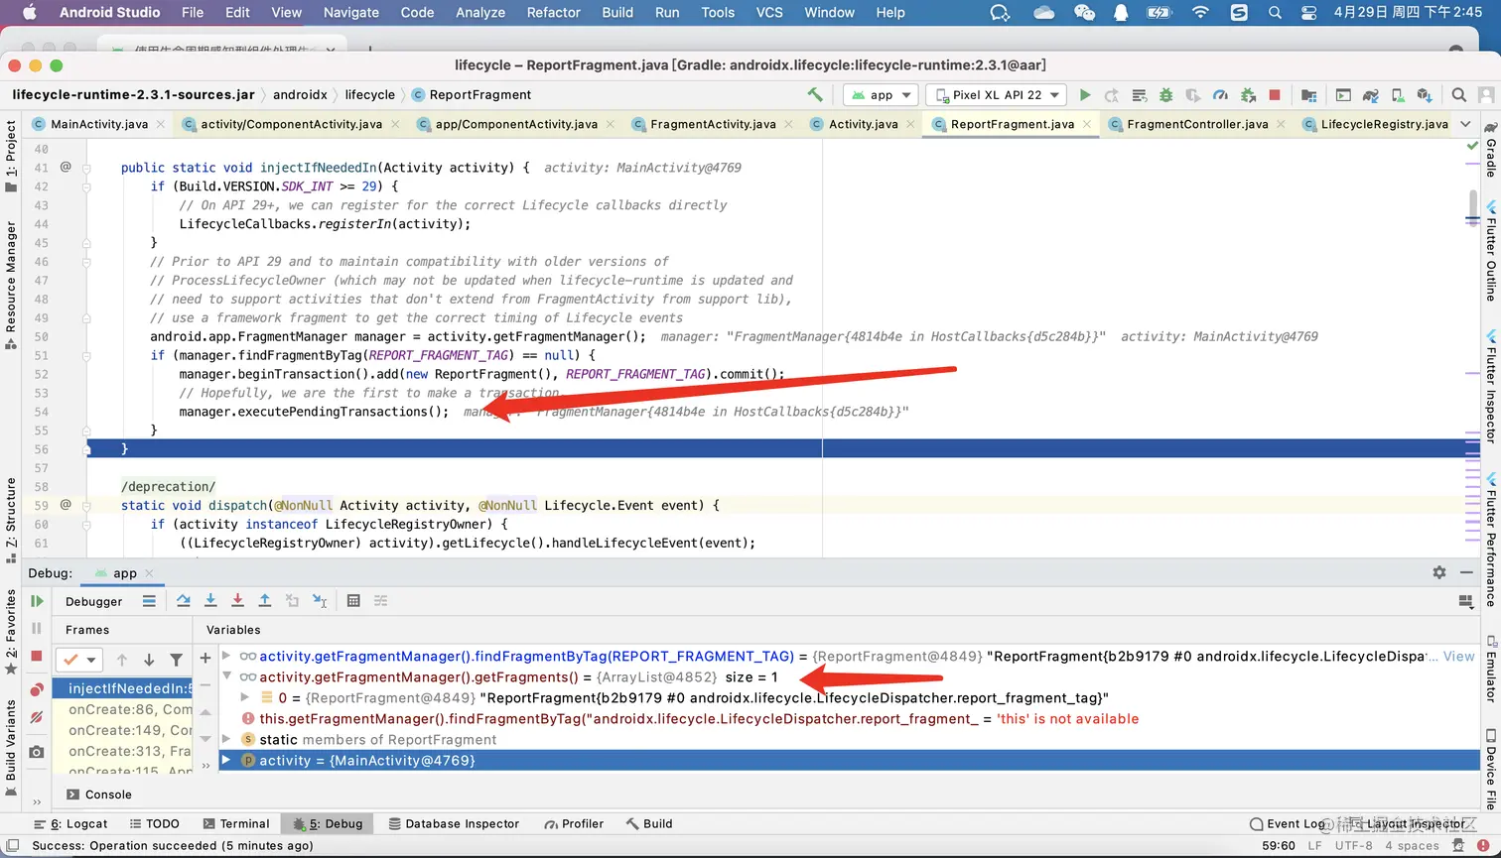Click the Search Everywhere magnifier icon
This screenshot has height=858, width=1501.
pyautogui.click(x=1458, y=95)
